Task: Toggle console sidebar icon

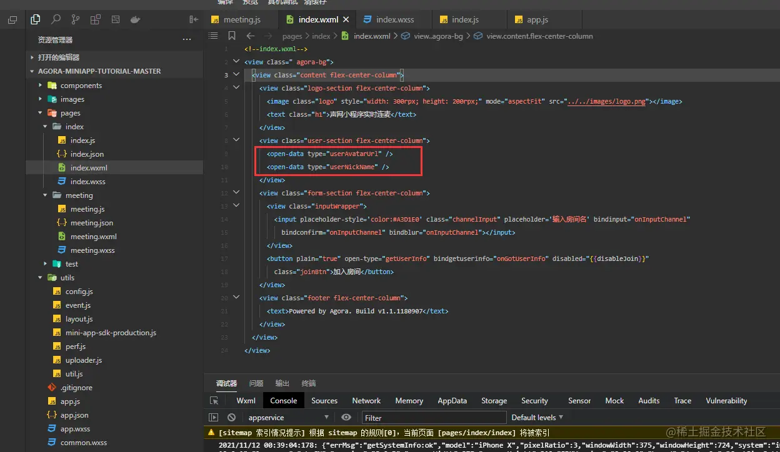Action: (214, 418)
